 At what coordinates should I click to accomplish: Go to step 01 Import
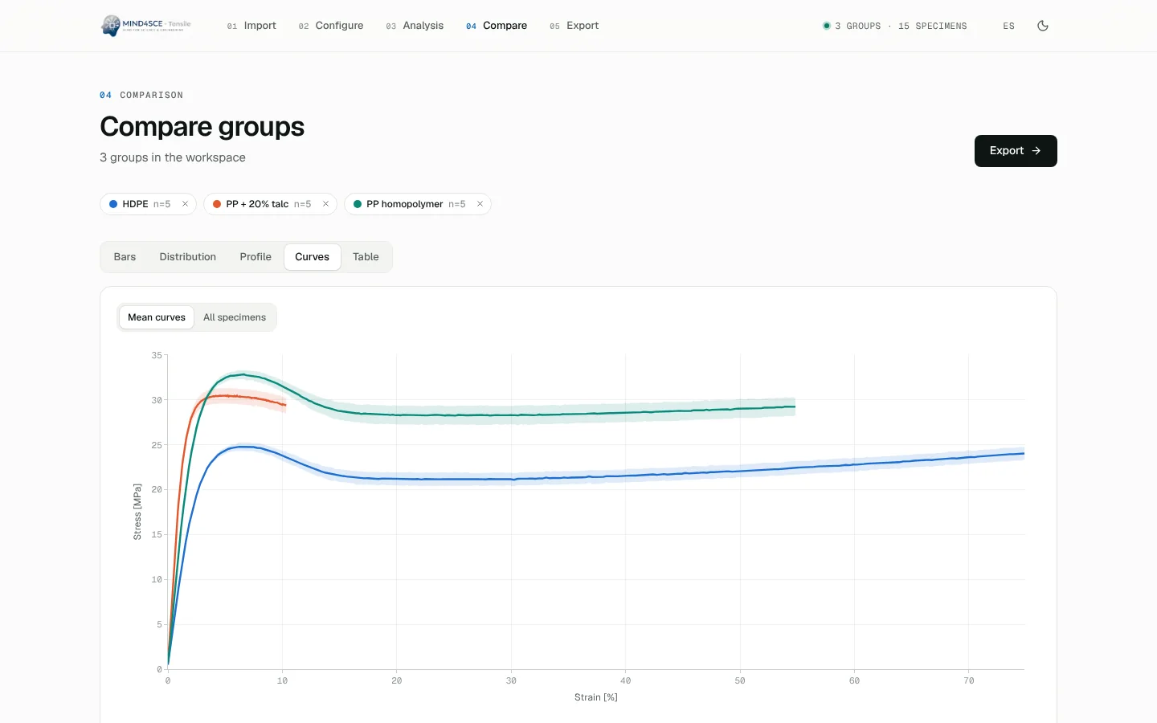pos(251,26)
